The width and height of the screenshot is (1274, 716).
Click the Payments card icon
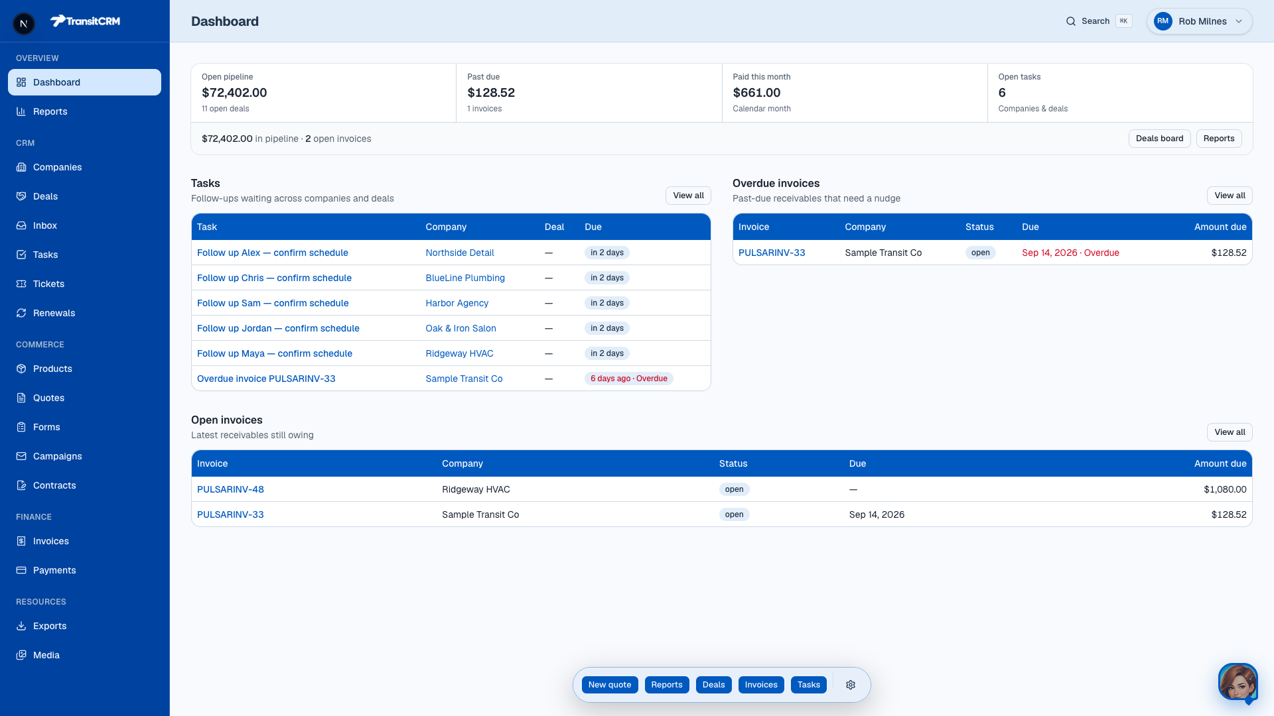pyautogui.click(x=21, y=570)
